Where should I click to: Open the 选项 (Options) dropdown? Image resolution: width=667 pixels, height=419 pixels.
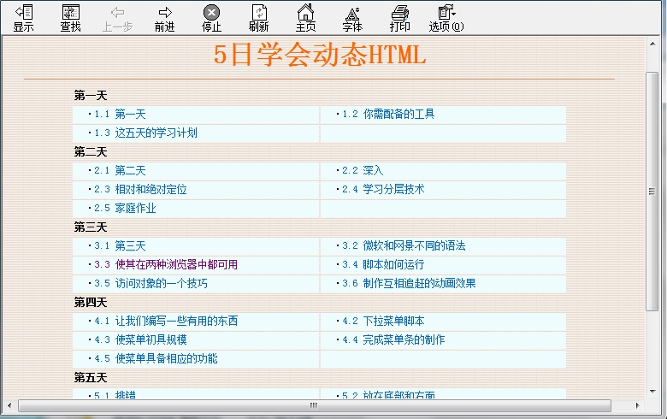pos(446,18)
